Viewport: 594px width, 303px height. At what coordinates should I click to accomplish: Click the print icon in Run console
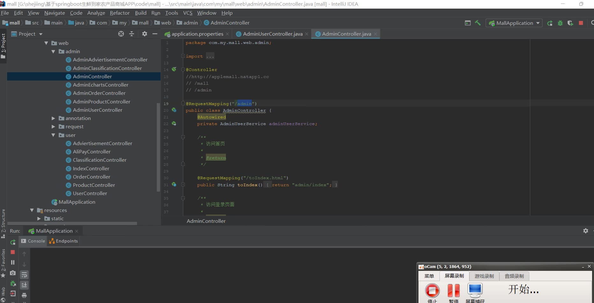pyautogui.click(x=24, y=295)
